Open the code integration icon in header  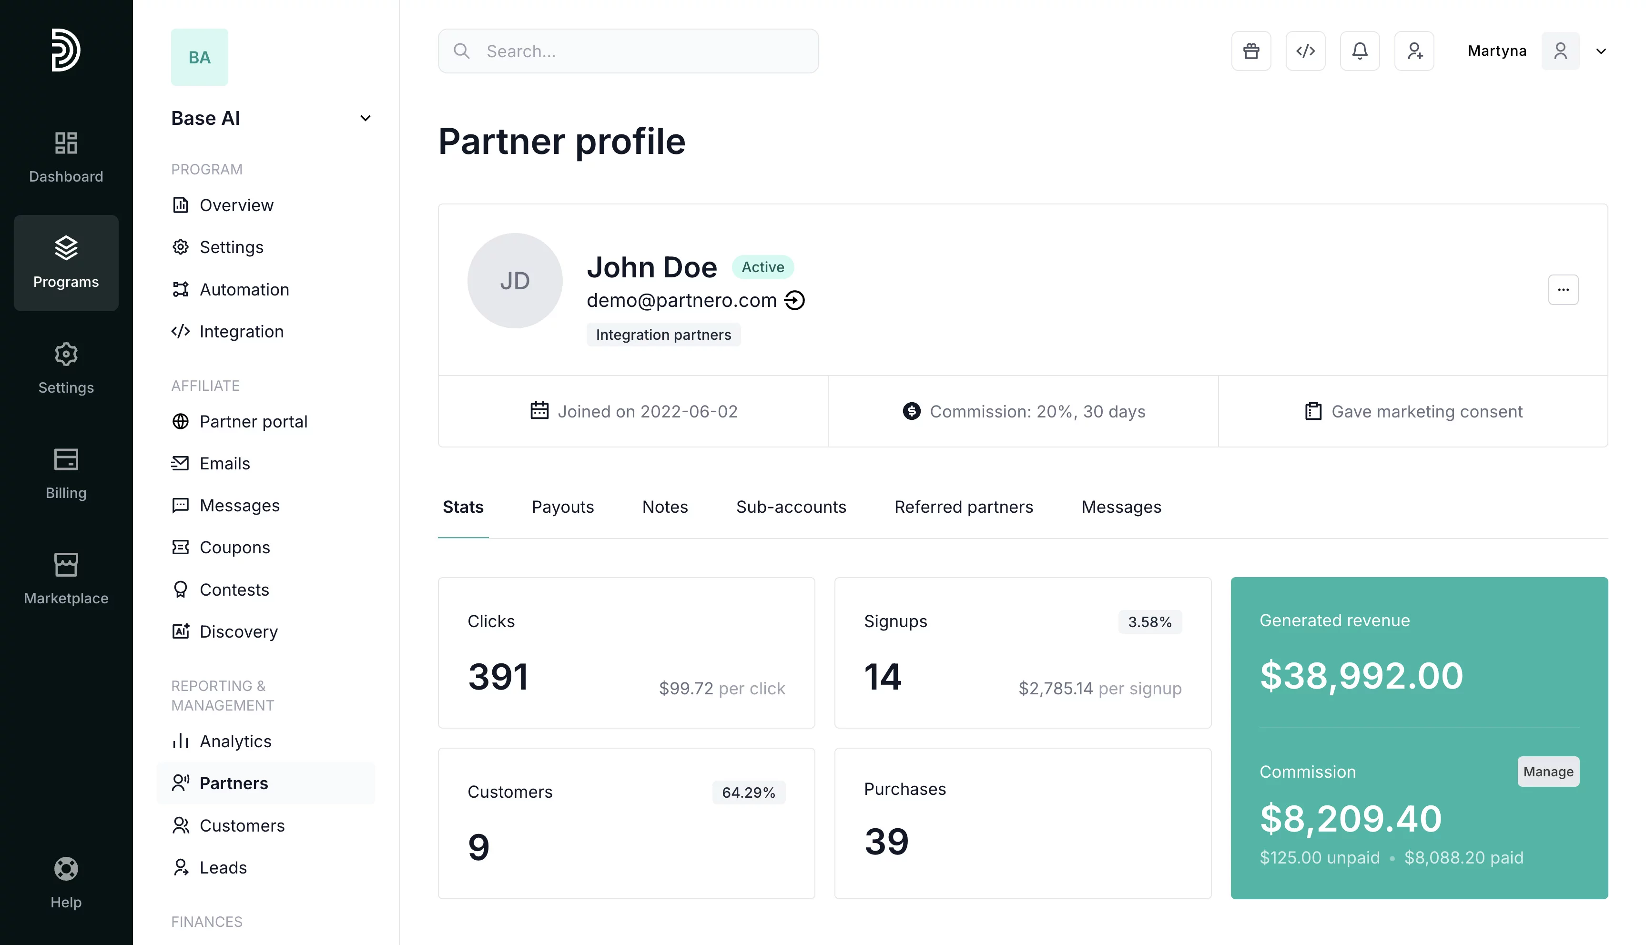tap(1305, 51)
